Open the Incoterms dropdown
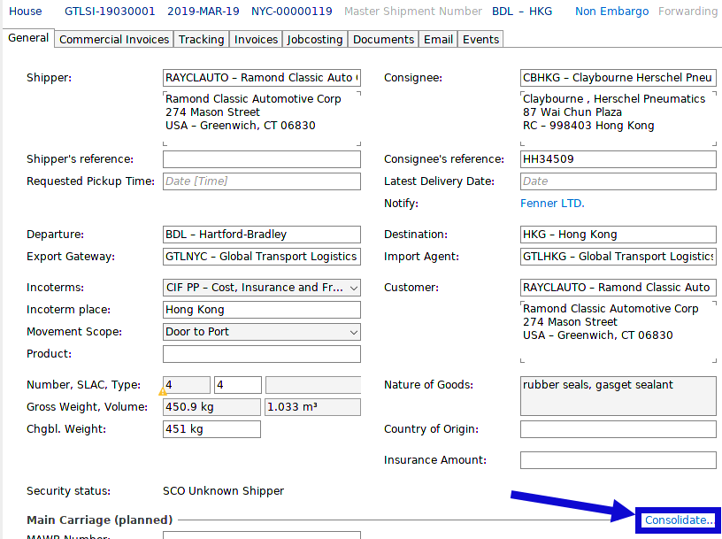This screenshot has width=722, height=539. tap(353, 287)
